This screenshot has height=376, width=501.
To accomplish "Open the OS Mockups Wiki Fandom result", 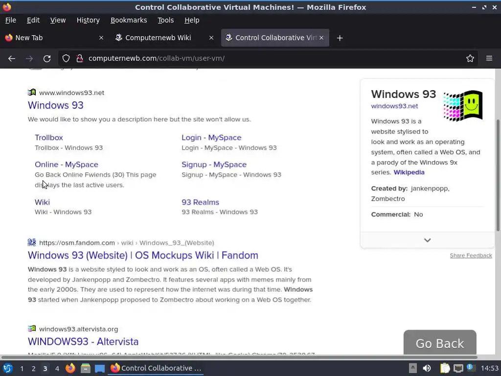I will (143, 255).
